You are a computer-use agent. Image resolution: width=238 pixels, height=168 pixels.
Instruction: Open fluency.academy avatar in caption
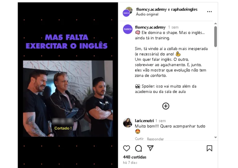click(128, 29)
